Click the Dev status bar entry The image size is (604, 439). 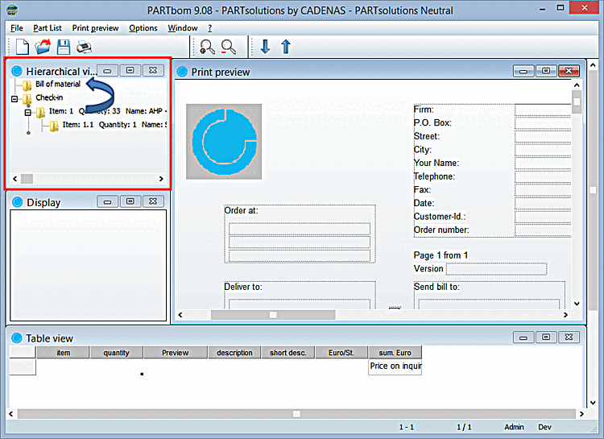544,427
